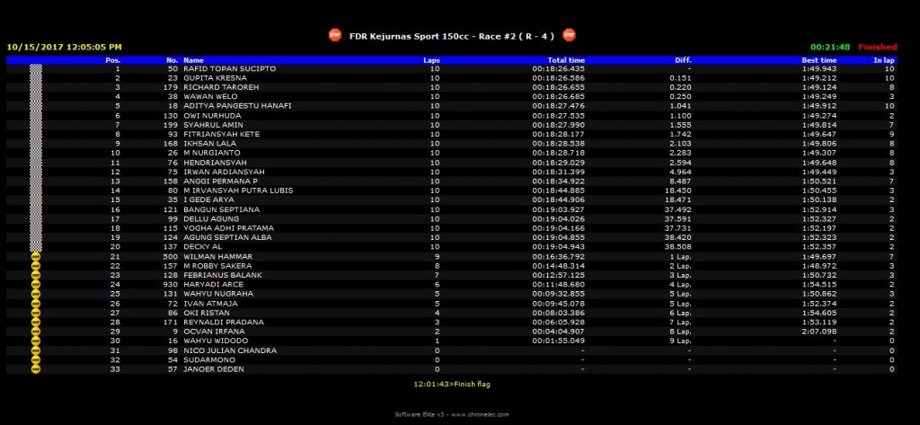The width and height of the screenshot is (920, 425).
Task: Click the Name column header
Action: (x=193, y=59)
